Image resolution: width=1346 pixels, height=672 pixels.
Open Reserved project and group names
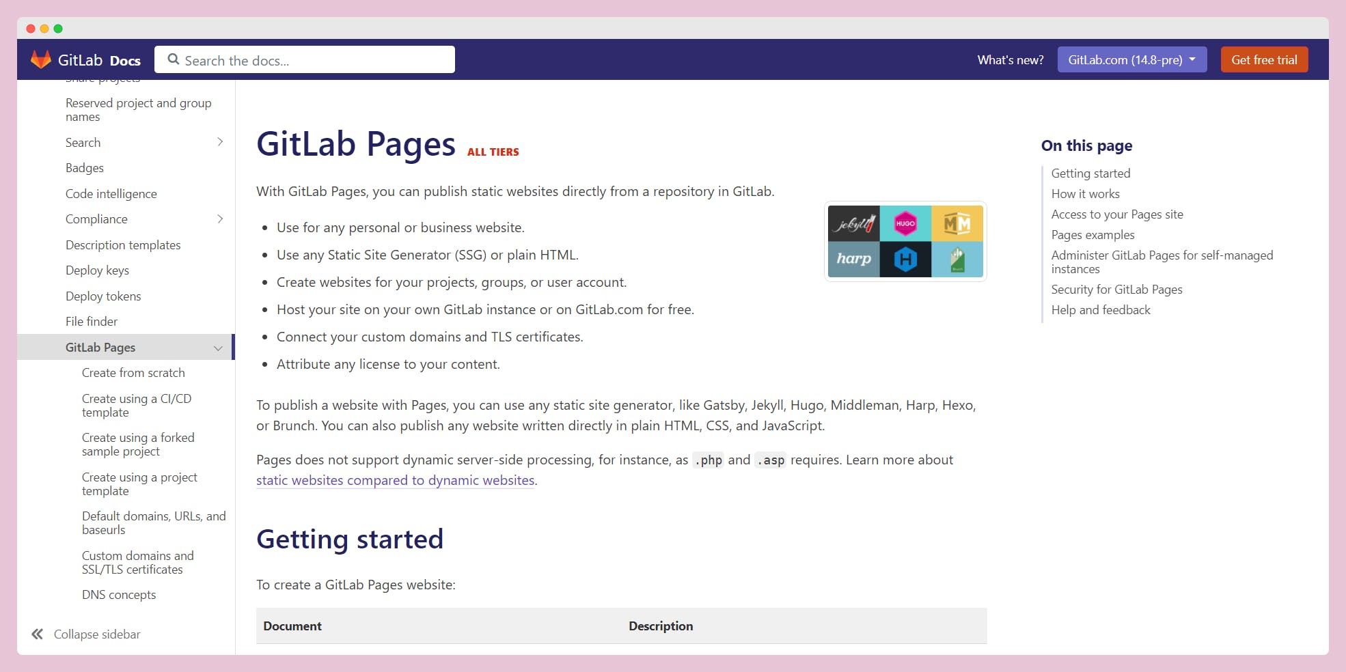coord(139,109)
